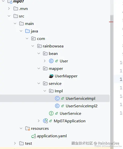123x149 pixels.
Task: Select the resources folder label
Action: point(40,129)
